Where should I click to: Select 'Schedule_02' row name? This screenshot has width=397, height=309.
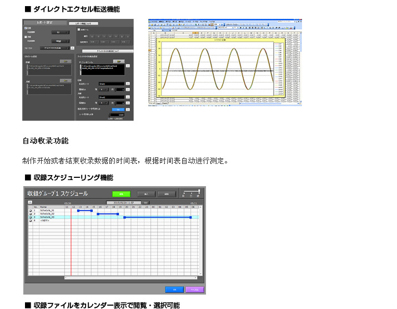click(47, 214)
